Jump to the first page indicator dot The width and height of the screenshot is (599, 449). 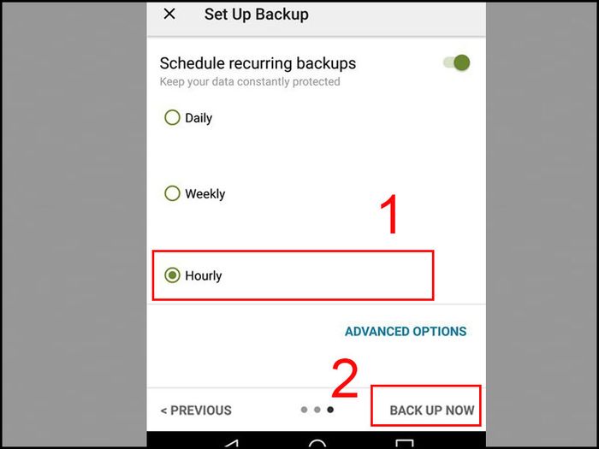pyautogui.click(x=304, y=410)
